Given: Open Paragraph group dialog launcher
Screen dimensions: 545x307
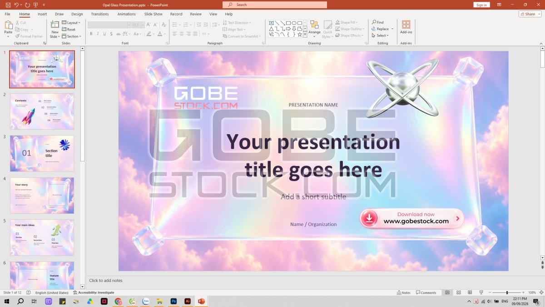Looking at the screenshot, I should [263, 43].
